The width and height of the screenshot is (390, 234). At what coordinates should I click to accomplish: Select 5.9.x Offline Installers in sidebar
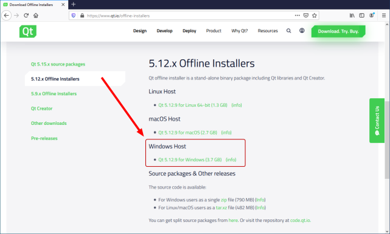tap(54, 94)
